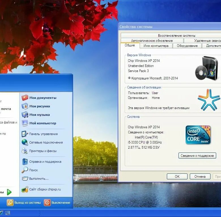The image size is (221, 217).
Task: Click Выключение label in Start menu
Action: [x=61, y=203]
